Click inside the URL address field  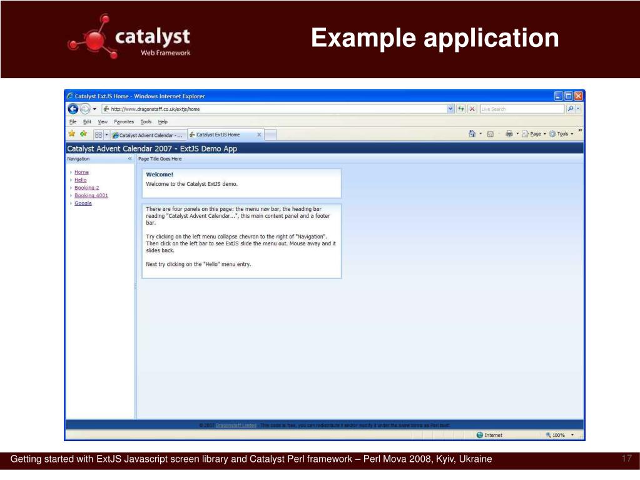click(x=250, y=108)
